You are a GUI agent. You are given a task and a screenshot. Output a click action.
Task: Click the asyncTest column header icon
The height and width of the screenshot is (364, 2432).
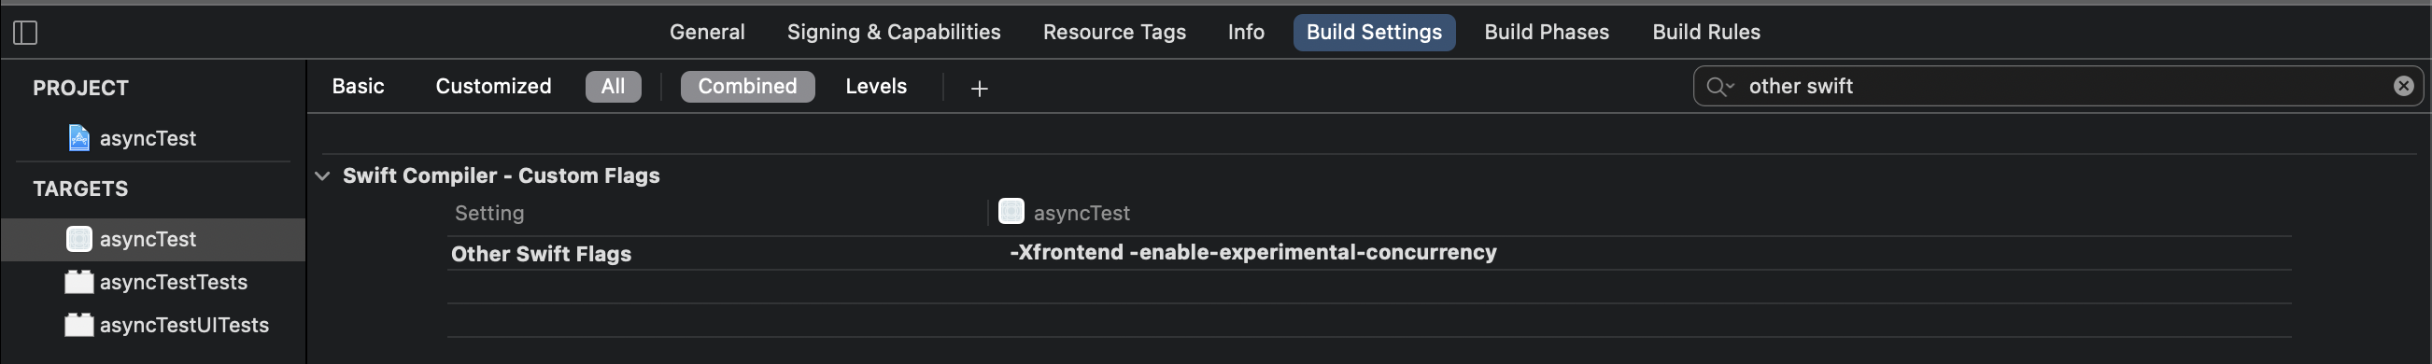pyautogui.click(x=1011, y=211)
